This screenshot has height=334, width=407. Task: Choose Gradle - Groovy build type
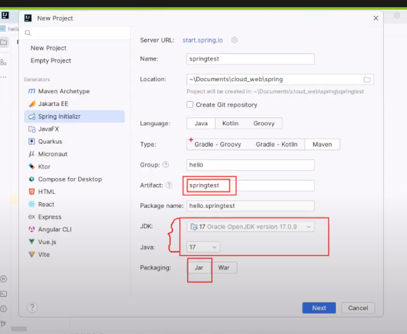click(218, 144)
